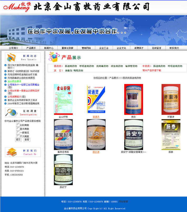Open the 肠欣宁 product image
The image size is (187, 212).
tap(63, 170)
